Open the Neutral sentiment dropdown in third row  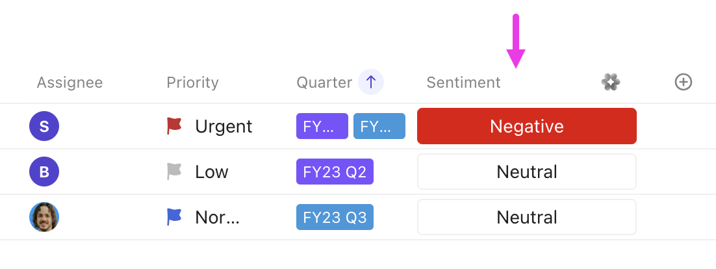(526, 217)
